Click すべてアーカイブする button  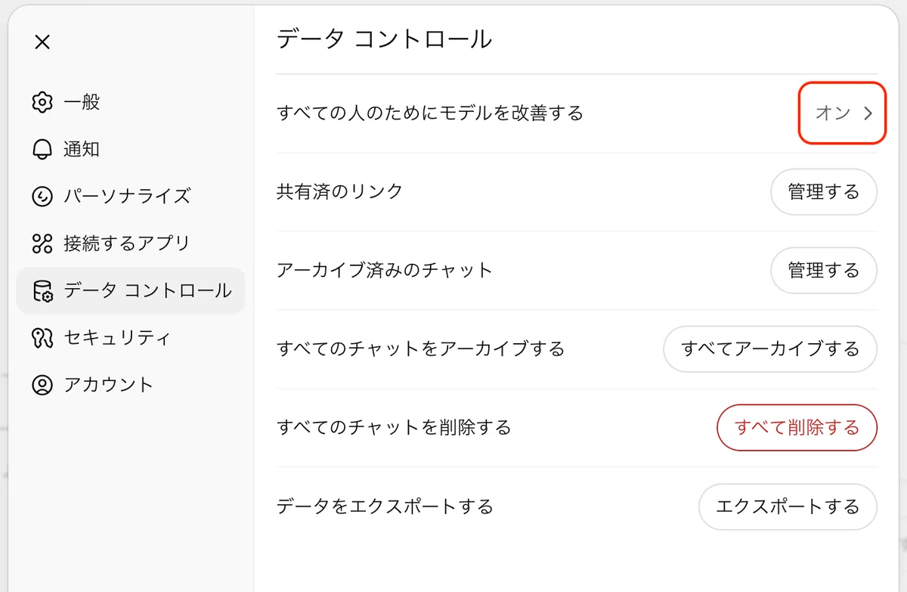770,349
